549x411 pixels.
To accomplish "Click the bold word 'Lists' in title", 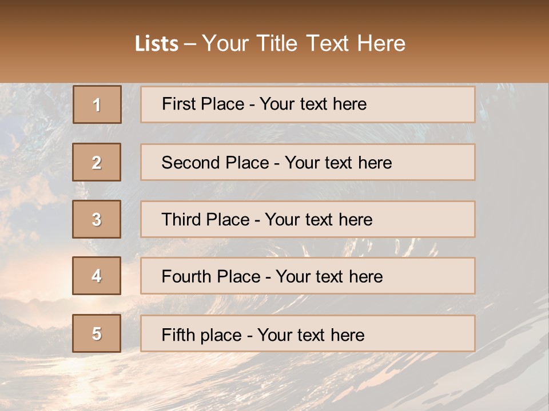I will click(157, 44).
